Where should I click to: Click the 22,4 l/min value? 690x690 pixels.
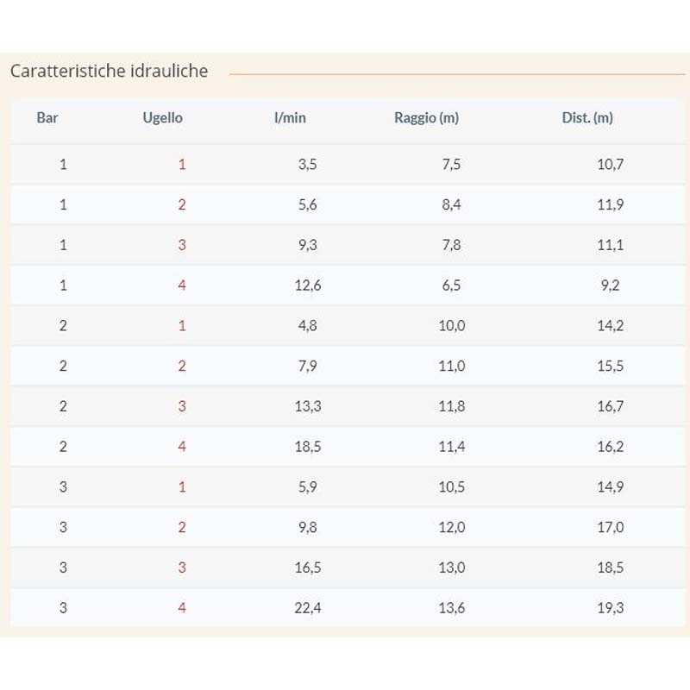(x=308, y=608)
